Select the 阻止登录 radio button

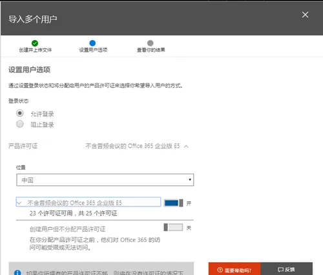tap(20, 124)
